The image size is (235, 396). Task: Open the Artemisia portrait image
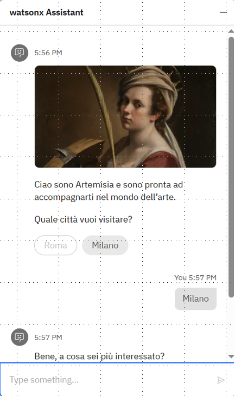(x=125, y=116)
